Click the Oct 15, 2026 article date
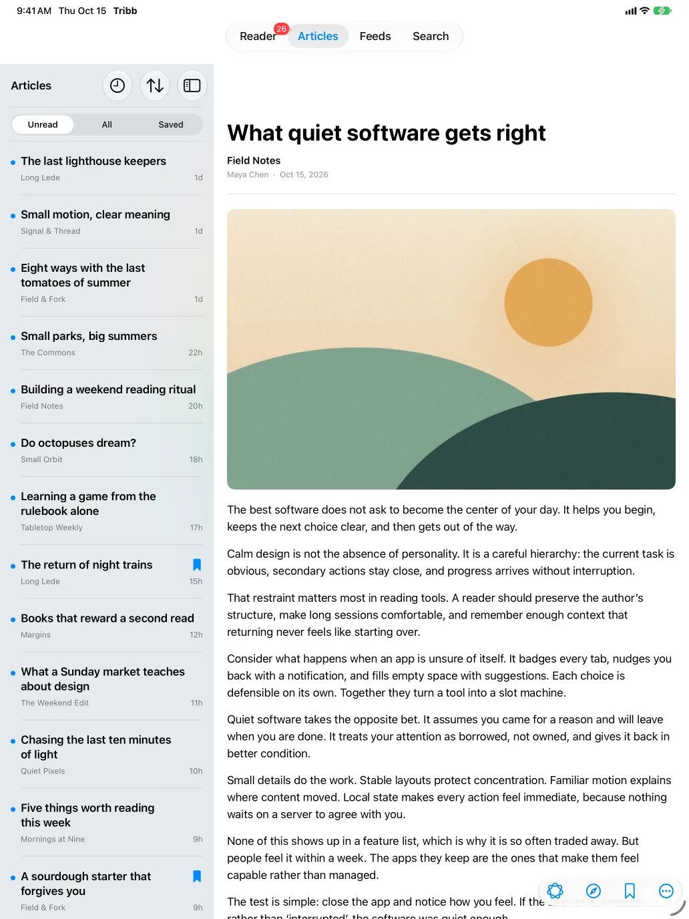 coord(304,175)
